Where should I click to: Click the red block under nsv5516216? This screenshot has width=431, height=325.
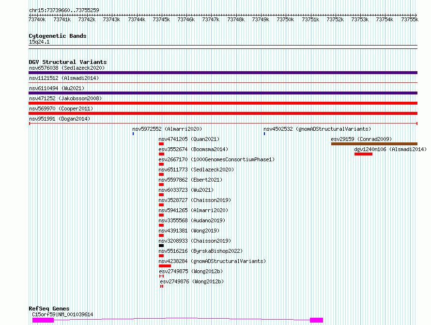point(161,256)
